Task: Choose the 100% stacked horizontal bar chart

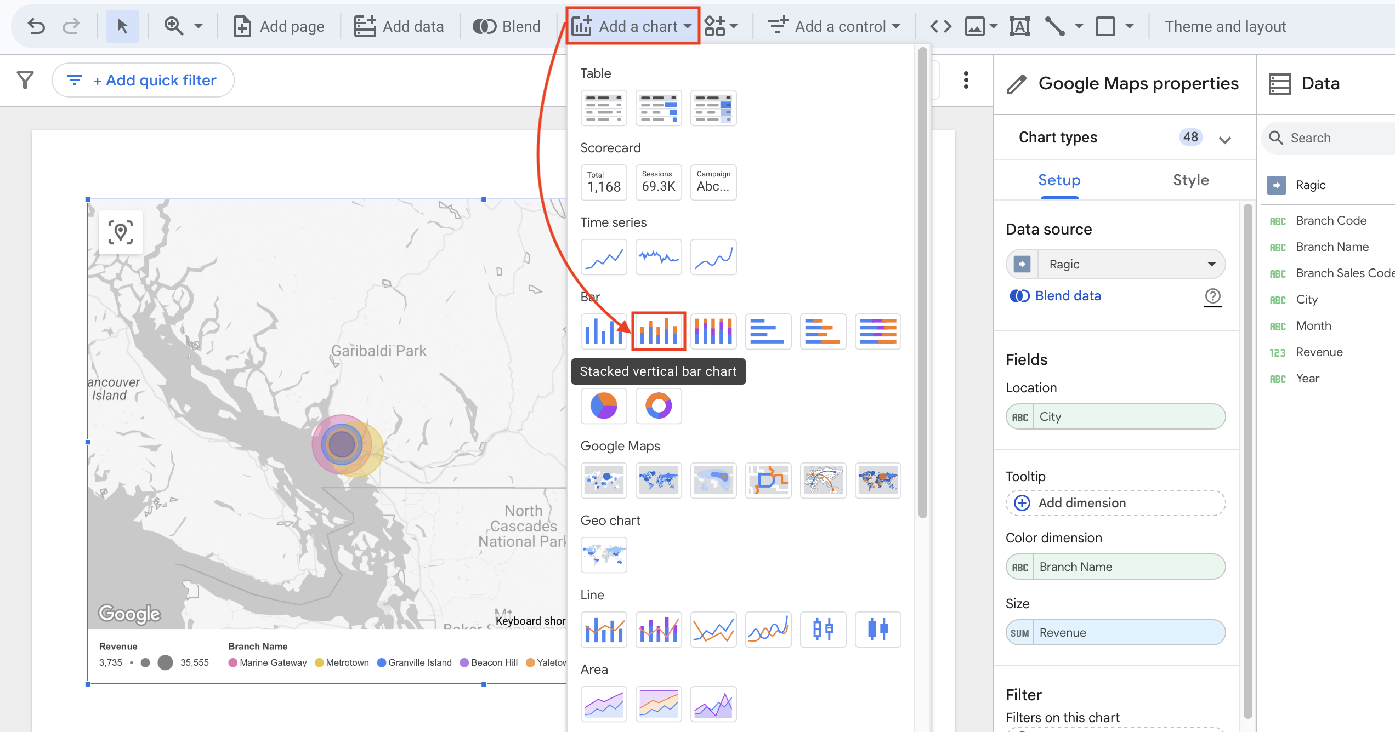Action: [x=878, y=331]
